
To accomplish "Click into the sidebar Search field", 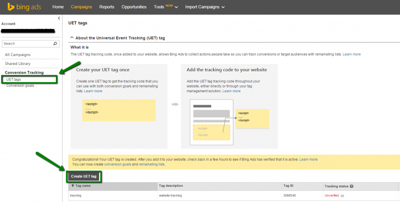I will 27,44.
